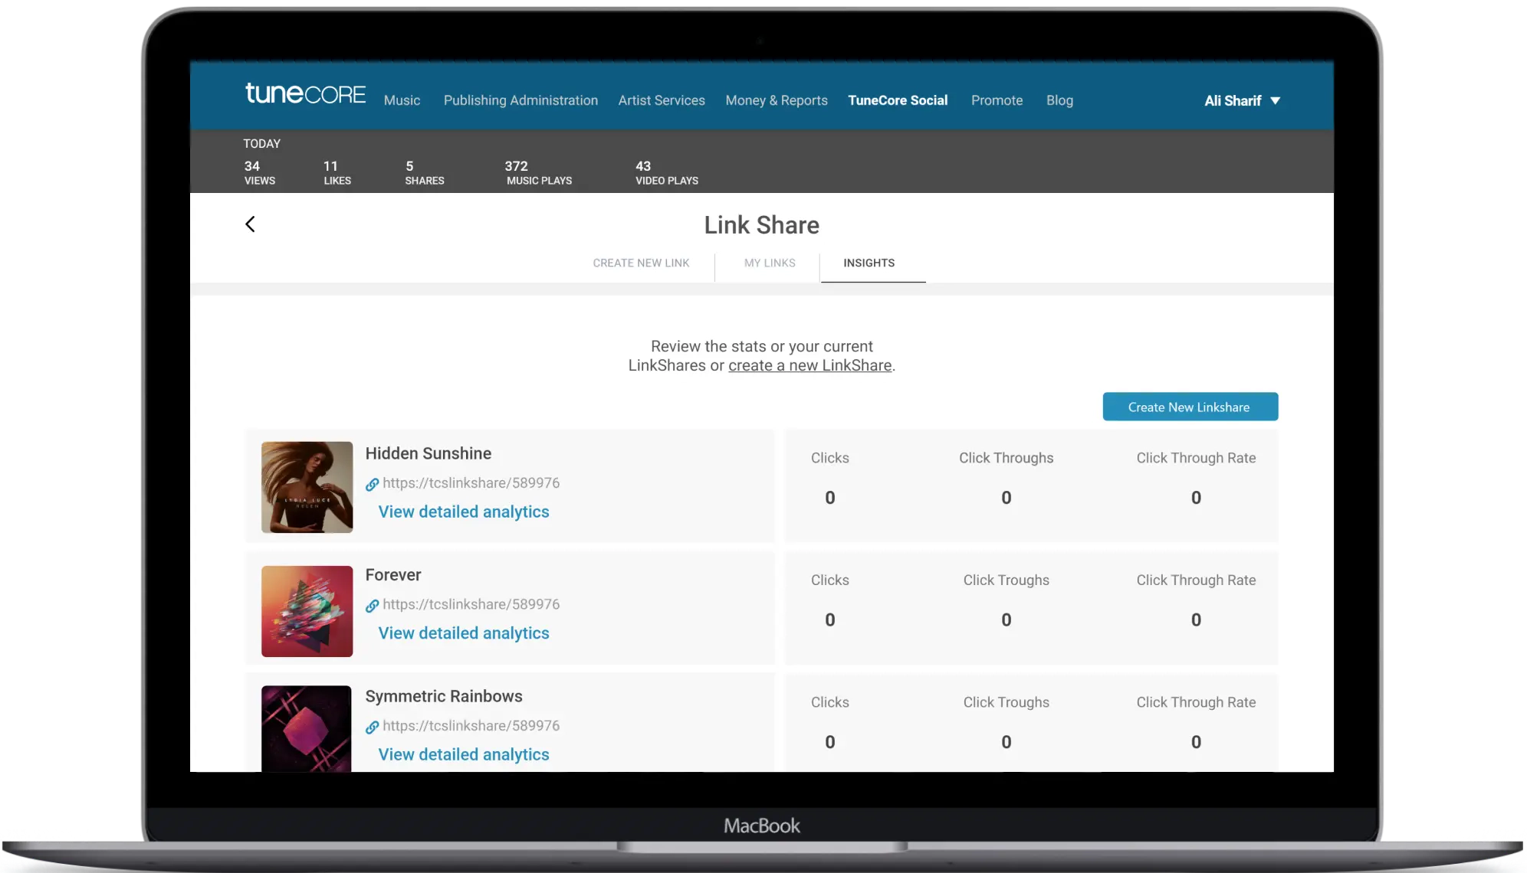Click the link icon beside Forever URL
The width and height of the screenshot is (1527, 873).
click(372, 606)
